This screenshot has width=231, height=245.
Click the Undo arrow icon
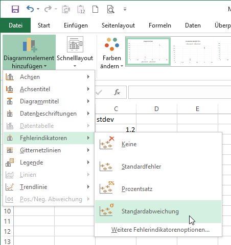(30, 9)
